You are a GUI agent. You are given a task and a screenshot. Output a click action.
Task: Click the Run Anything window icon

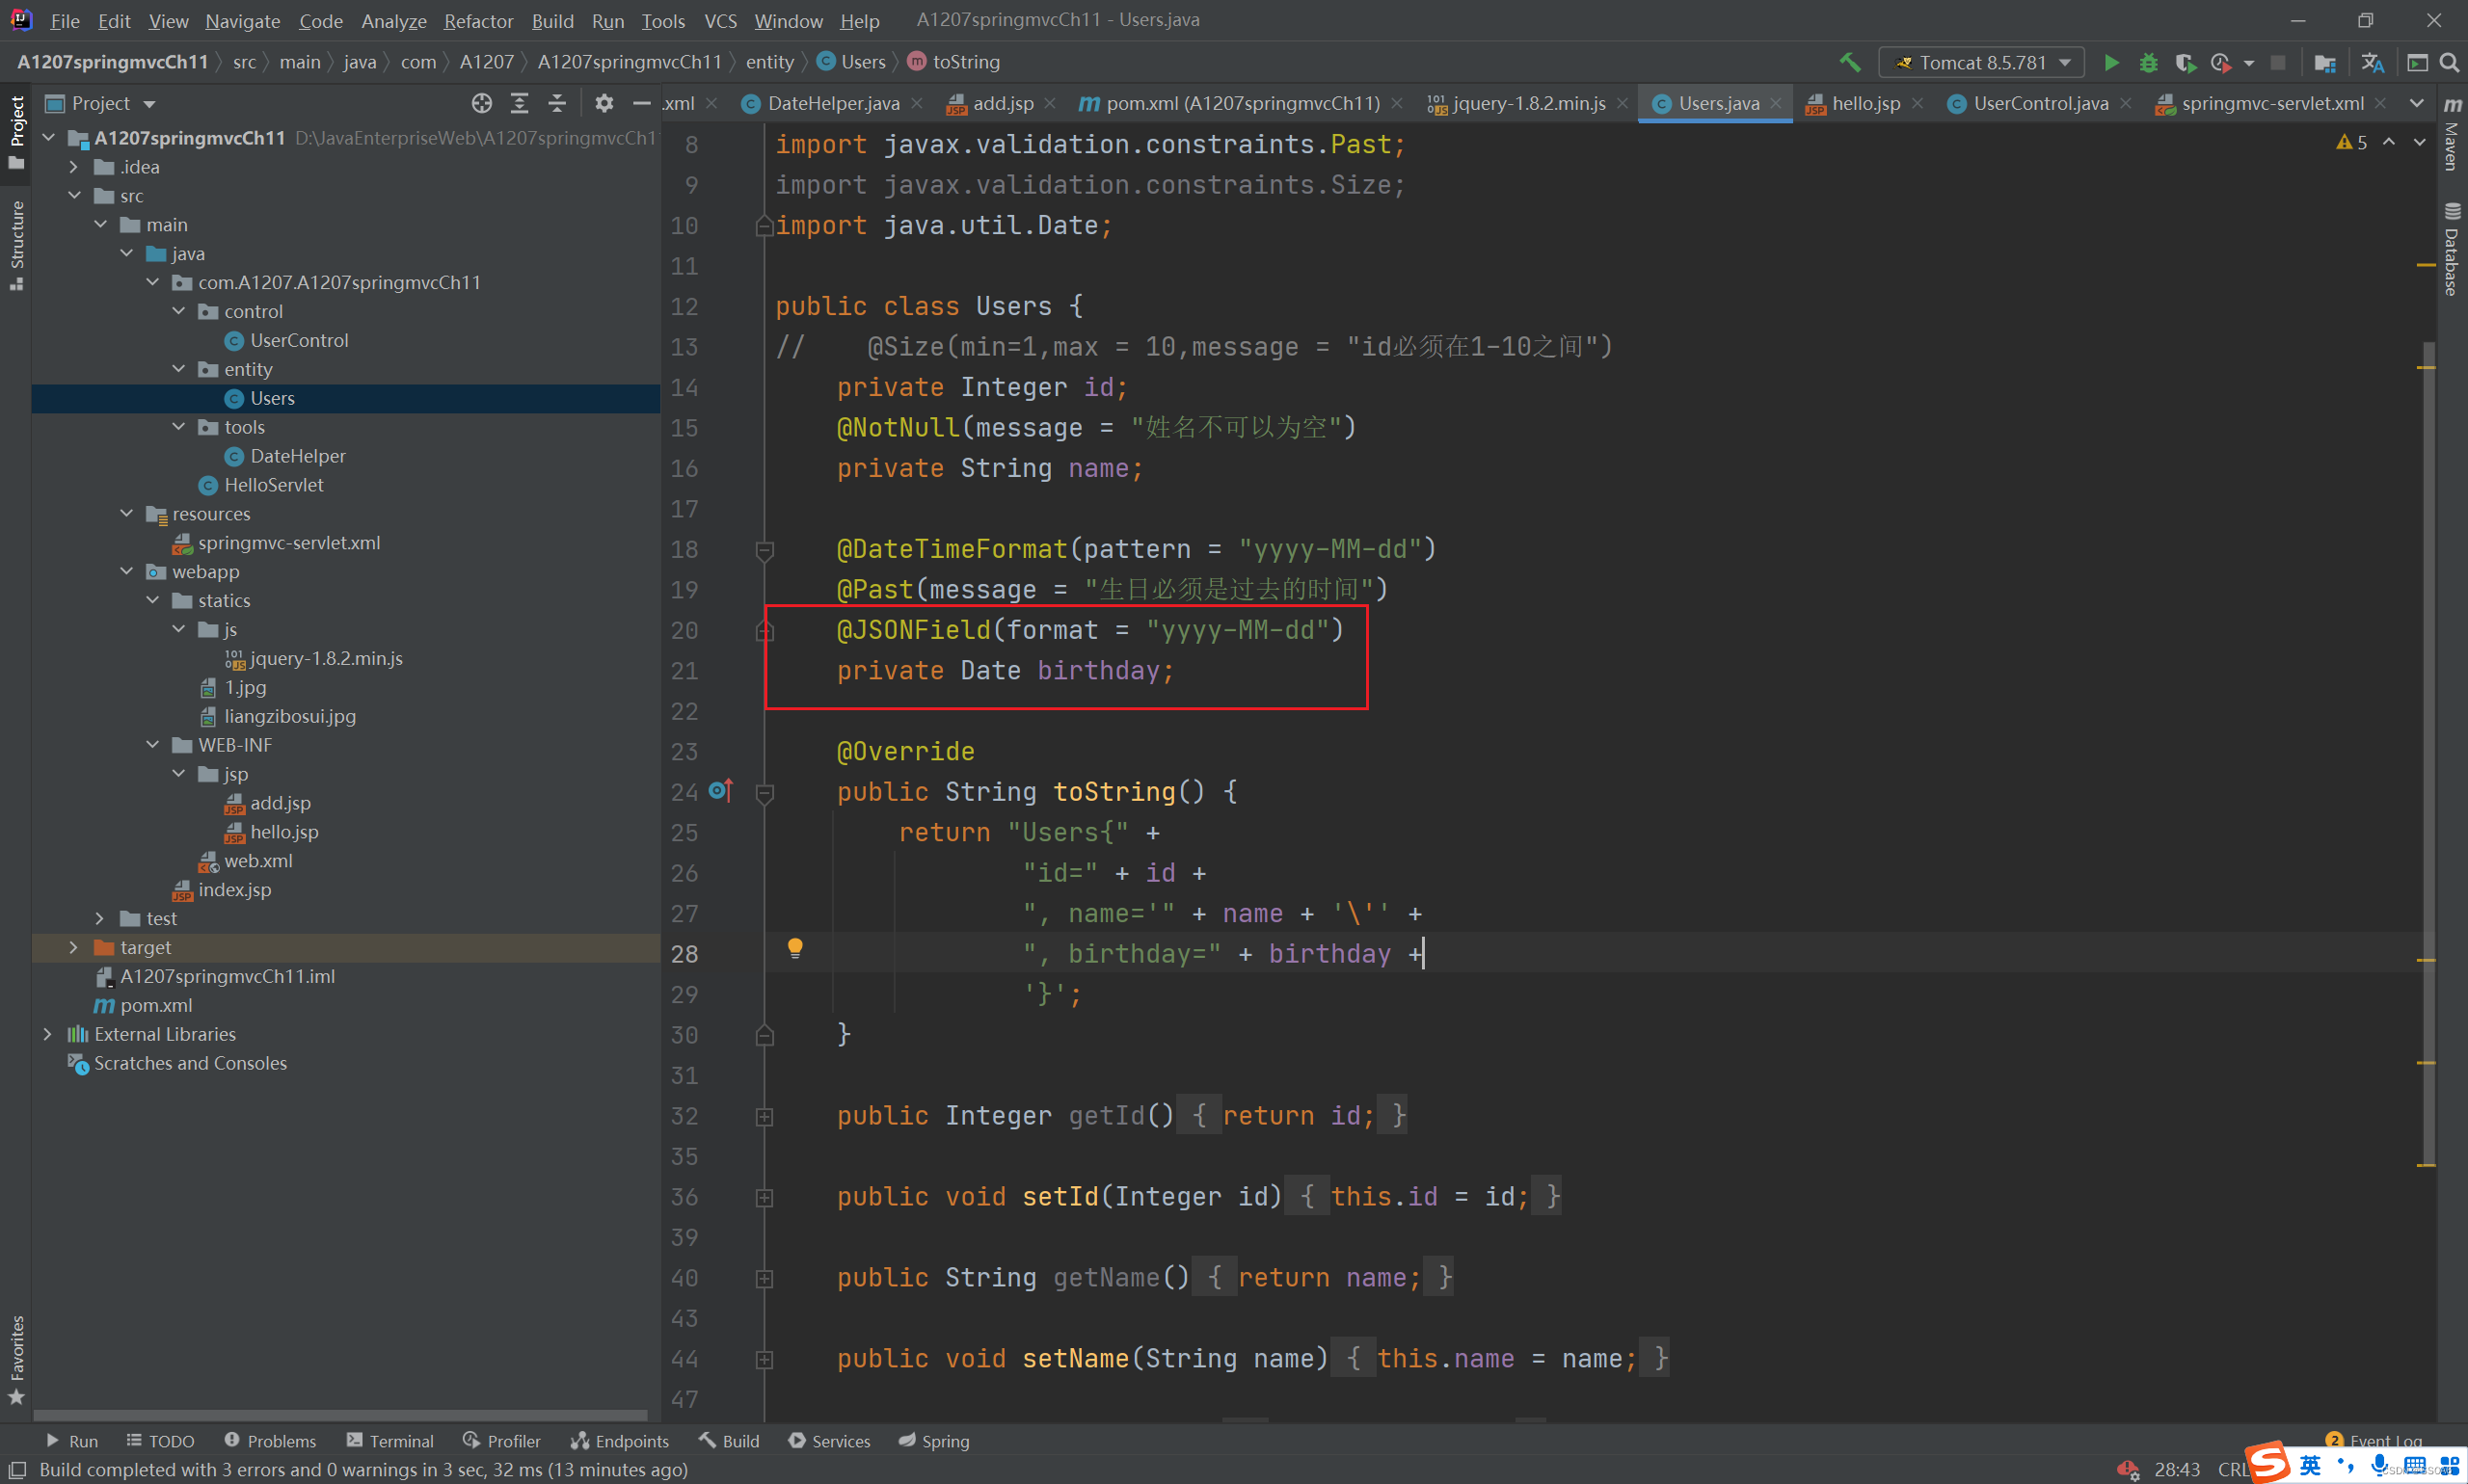(x=2417, y=62)
